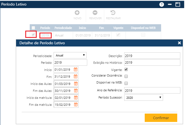Open calendar picker for Início date
This screenshot has width=185, height=125.
(76, 70)
